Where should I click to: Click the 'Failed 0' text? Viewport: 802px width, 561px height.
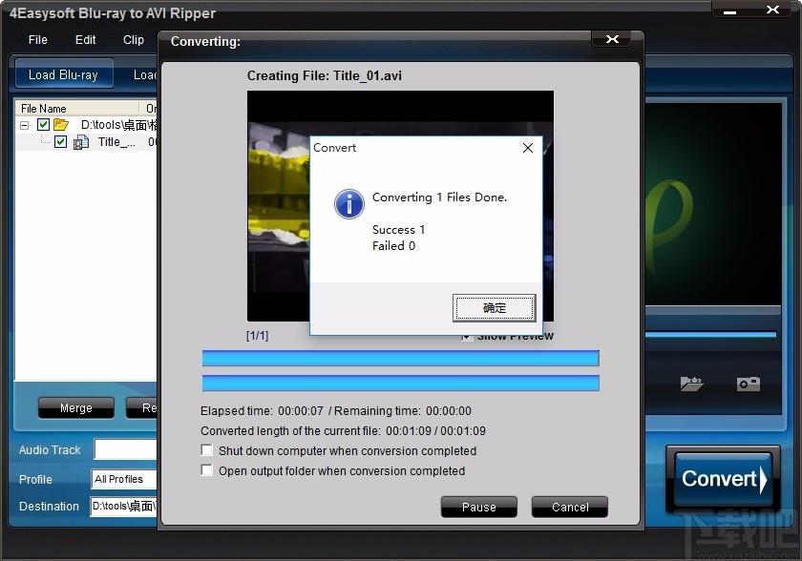393,246
